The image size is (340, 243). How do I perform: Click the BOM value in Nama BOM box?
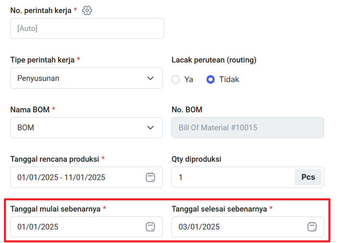point(26,127)
